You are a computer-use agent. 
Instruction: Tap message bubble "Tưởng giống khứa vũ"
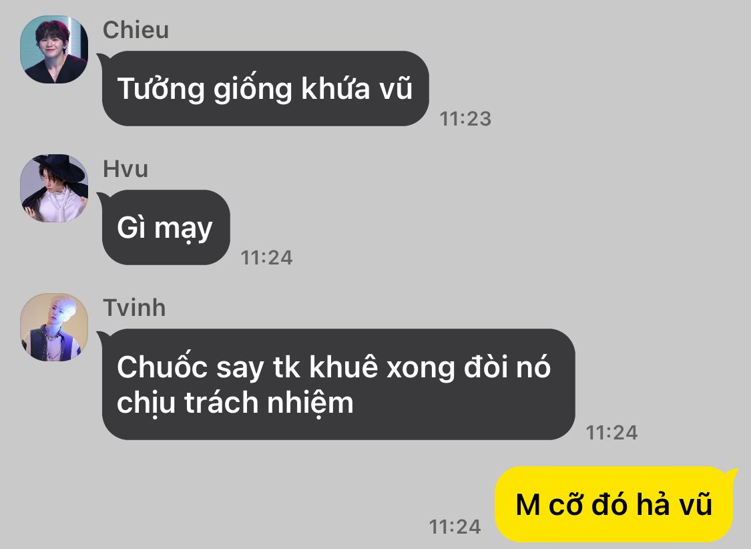tap(265, 89)
